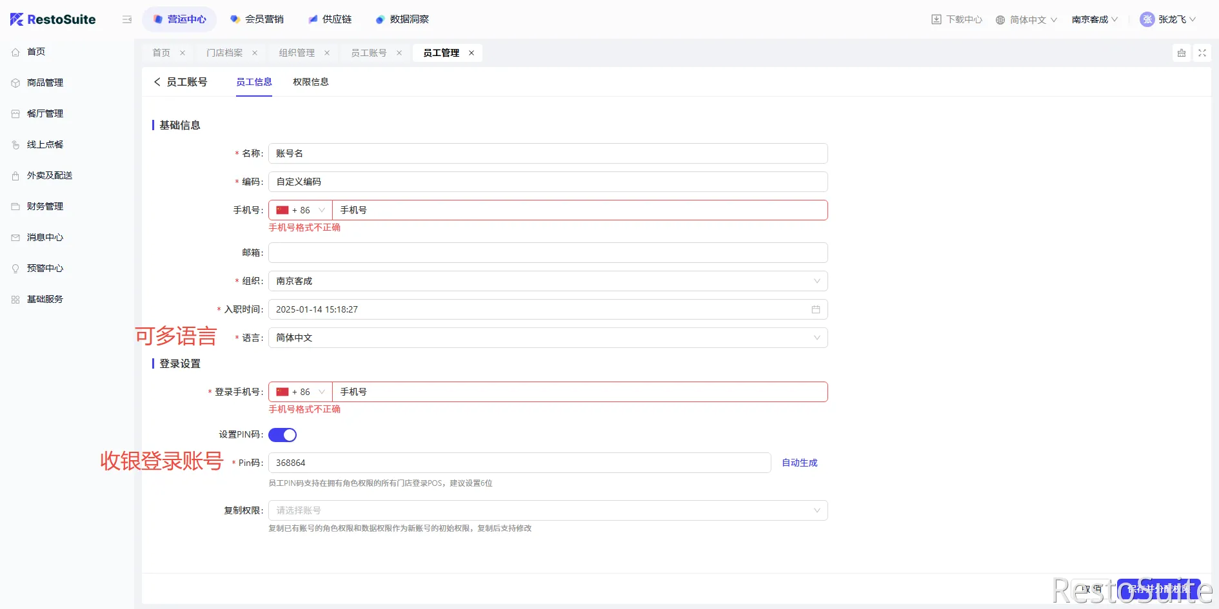Focus the 编码 input field

(548, 182)
